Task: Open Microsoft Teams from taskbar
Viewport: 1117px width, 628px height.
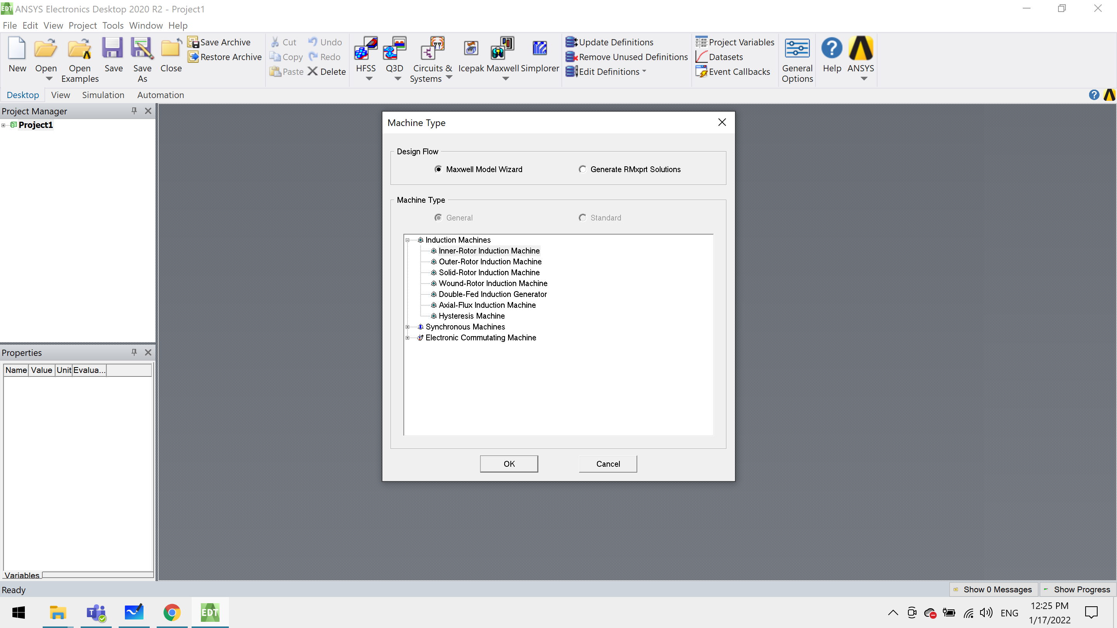Action: pyautogui.click(x=96, y=612)
